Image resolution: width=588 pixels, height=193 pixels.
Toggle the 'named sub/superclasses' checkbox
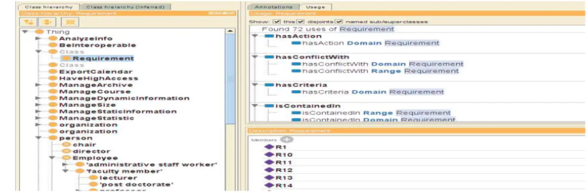tap(339, 21)
